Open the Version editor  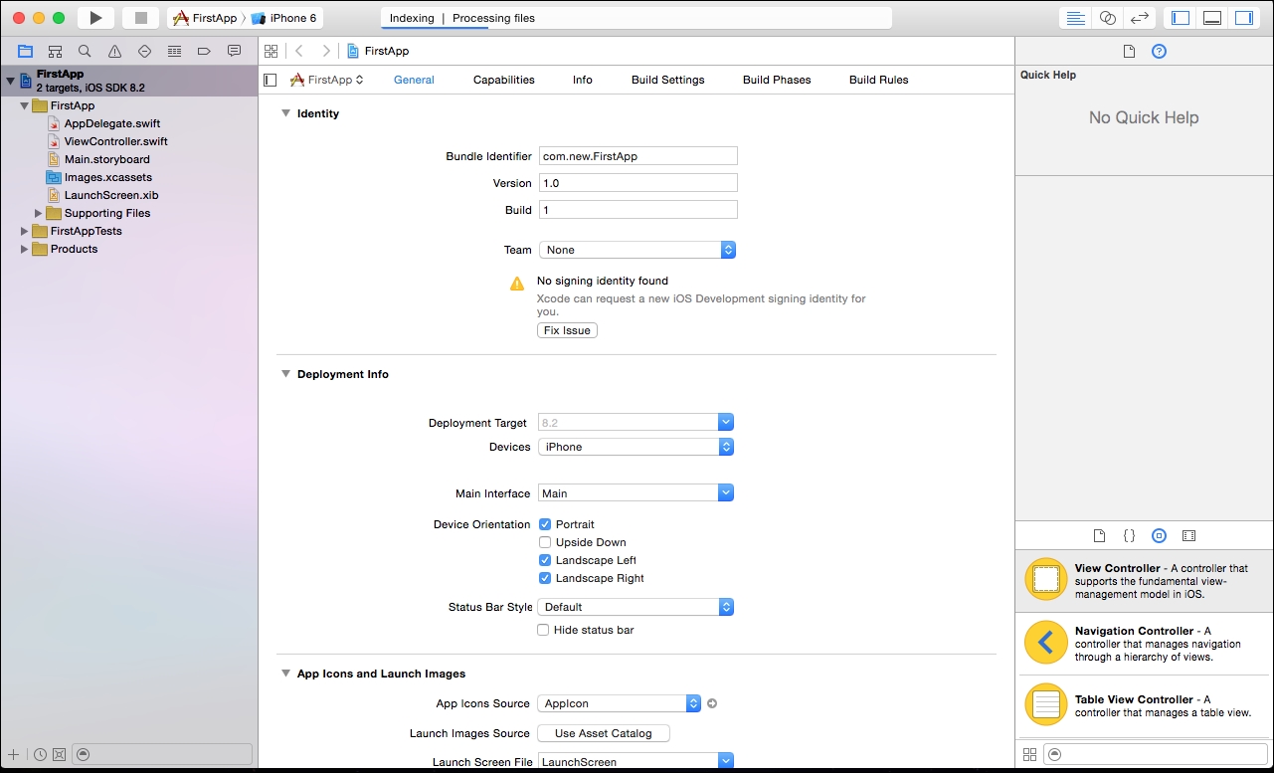pos(1140,18)
